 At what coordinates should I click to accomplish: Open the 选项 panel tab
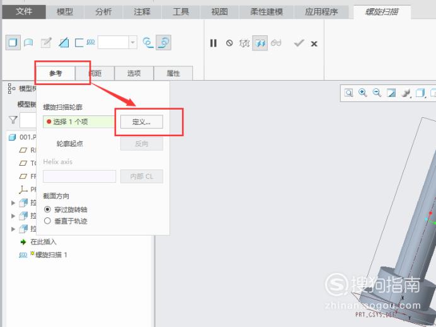coord(134,74)
